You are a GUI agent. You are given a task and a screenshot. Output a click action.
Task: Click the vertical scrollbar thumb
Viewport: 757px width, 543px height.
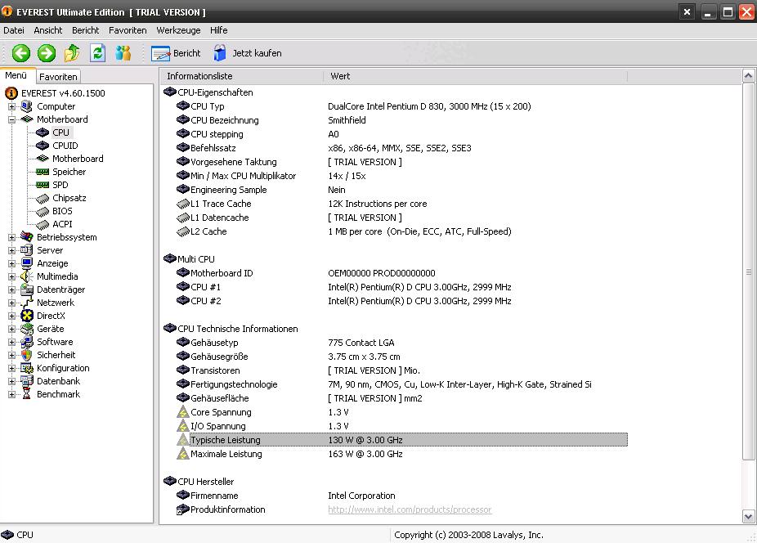(x=748, y=271)
